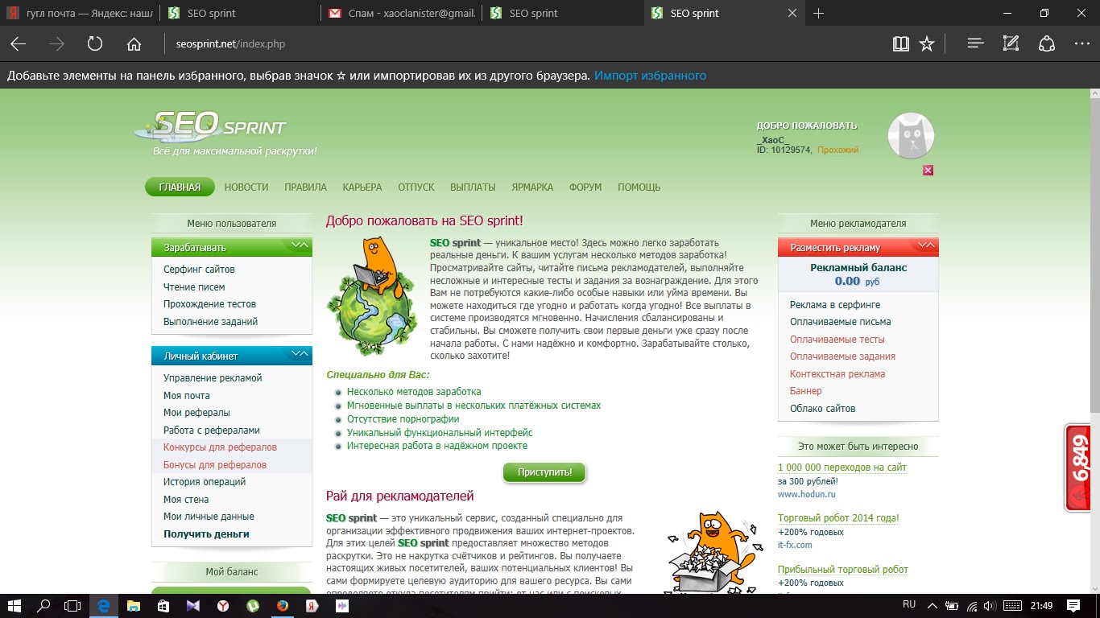Screen dimensions: 1100x618
Task: Open Visual Studio from taskbar
Action: tap(192, 605)
